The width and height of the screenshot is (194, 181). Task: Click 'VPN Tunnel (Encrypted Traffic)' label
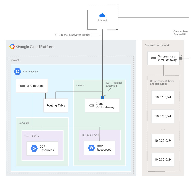(72, 35)
